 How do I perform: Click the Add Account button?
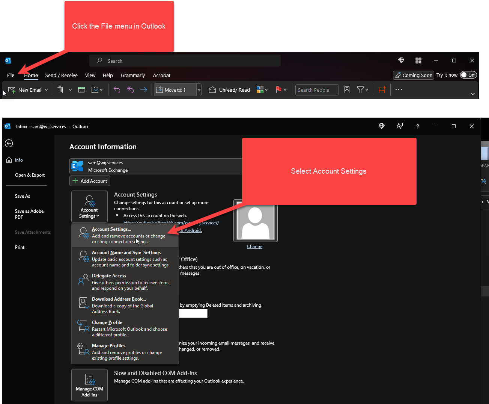point(90,181)
